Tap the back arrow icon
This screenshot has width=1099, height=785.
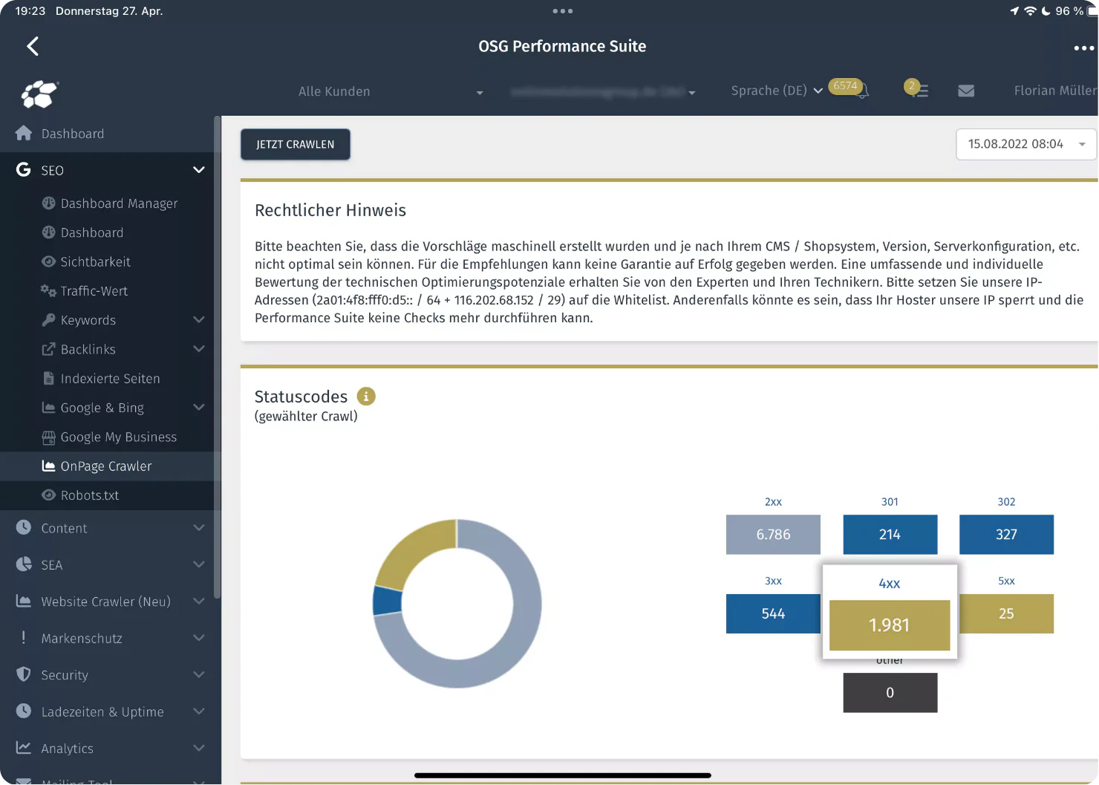[33, 46]
